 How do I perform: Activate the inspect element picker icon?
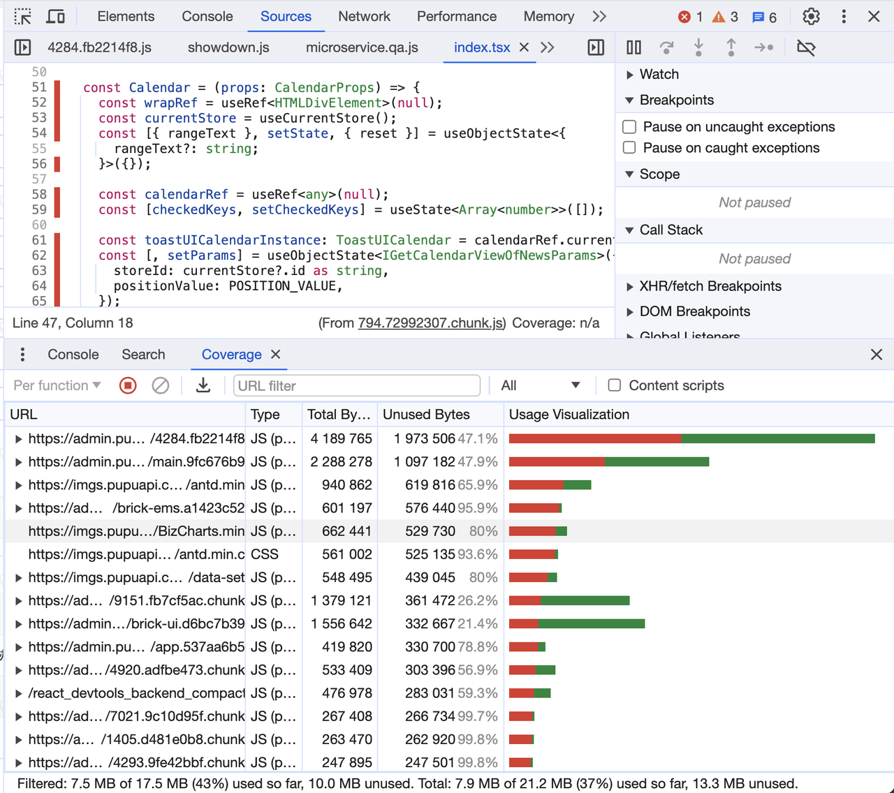23,16
